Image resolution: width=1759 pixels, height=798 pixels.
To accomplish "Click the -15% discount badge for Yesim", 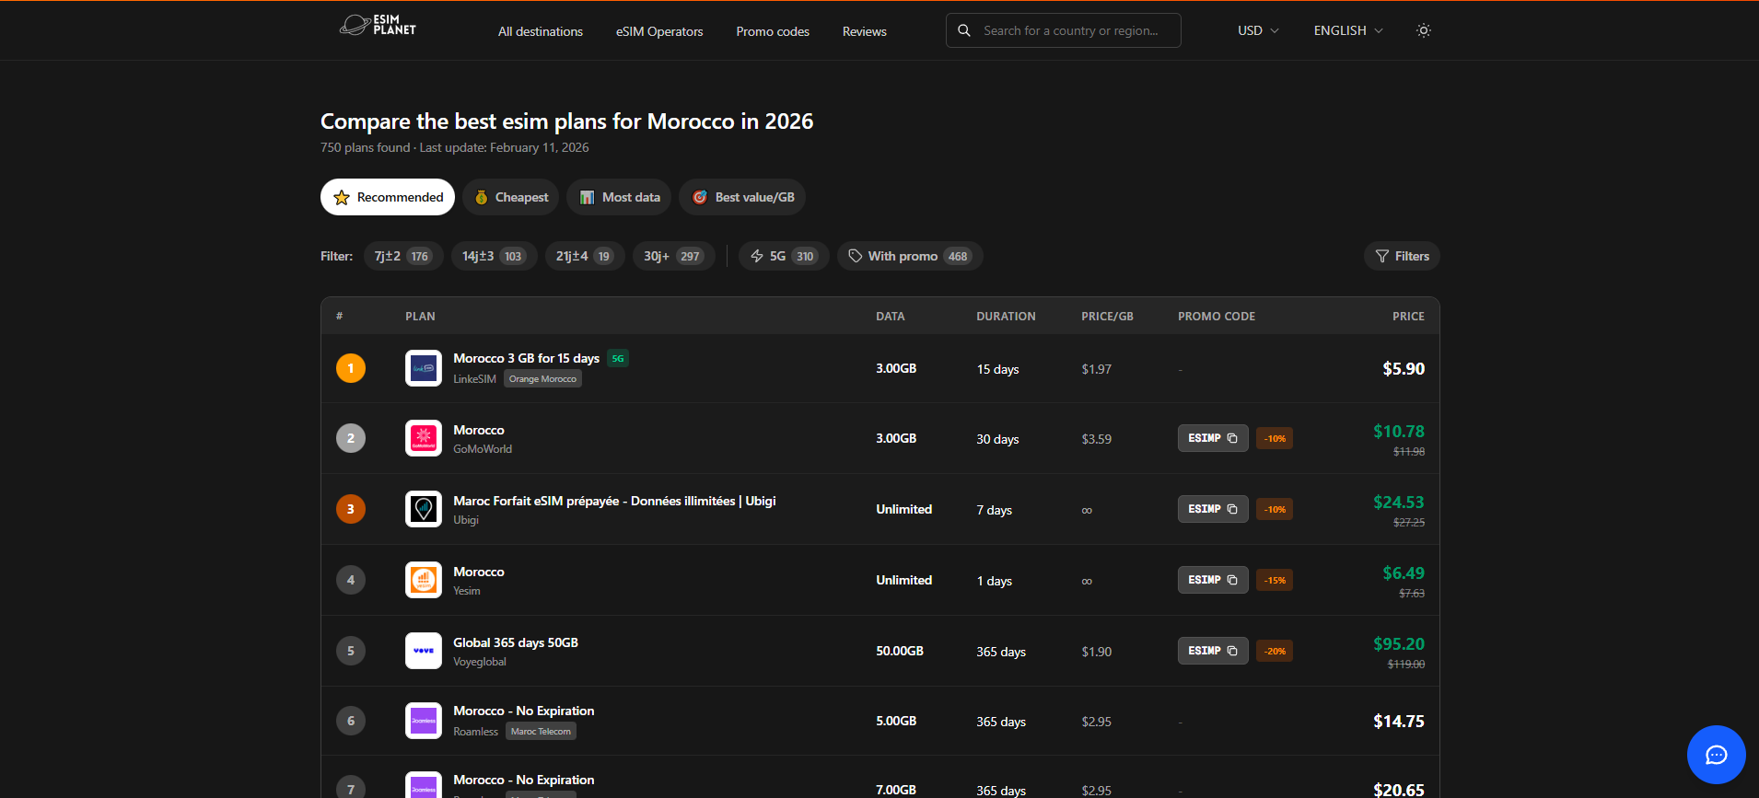I will point(1275,580).
